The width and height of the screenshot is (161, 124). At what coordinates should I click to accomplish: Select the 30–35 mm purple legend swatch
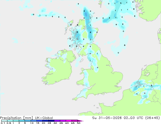pyautogui.click(x=57, y=121)
